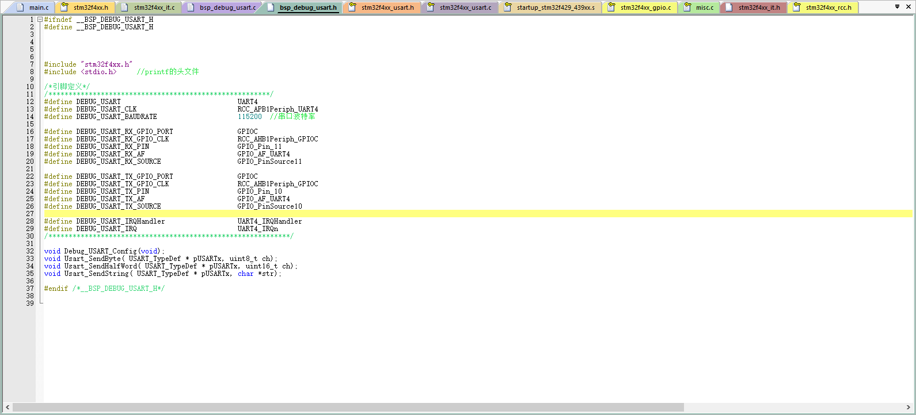The image size is (916, 415).
Task: Switch to the startup_stm32f429_439xx.s tab
Action: pos(550,7)
